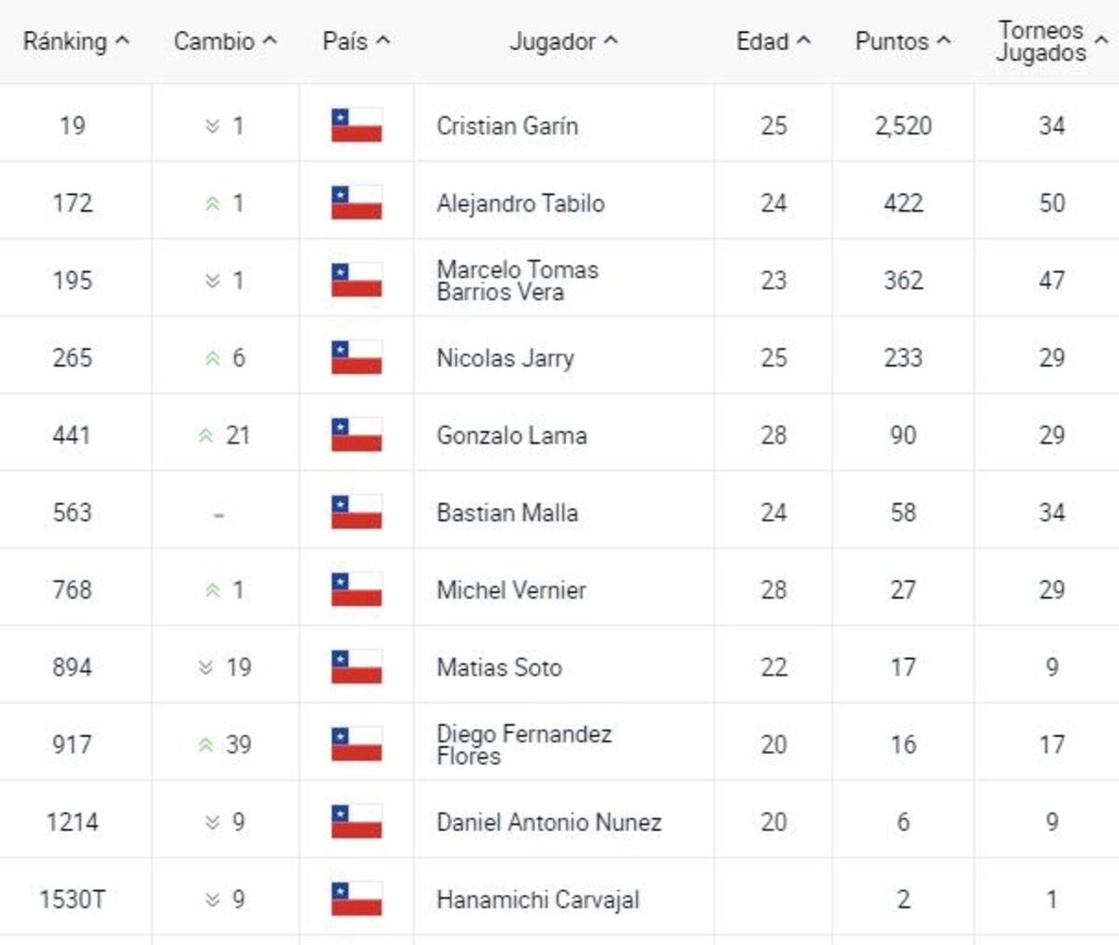The image size is (1119, 945).
Task: Open Daniel Antonio Nunez player link
Action: point(549,822)
